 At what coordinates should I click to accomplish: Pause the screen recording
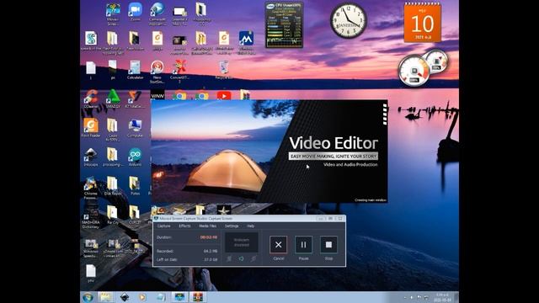coord(303,245)
